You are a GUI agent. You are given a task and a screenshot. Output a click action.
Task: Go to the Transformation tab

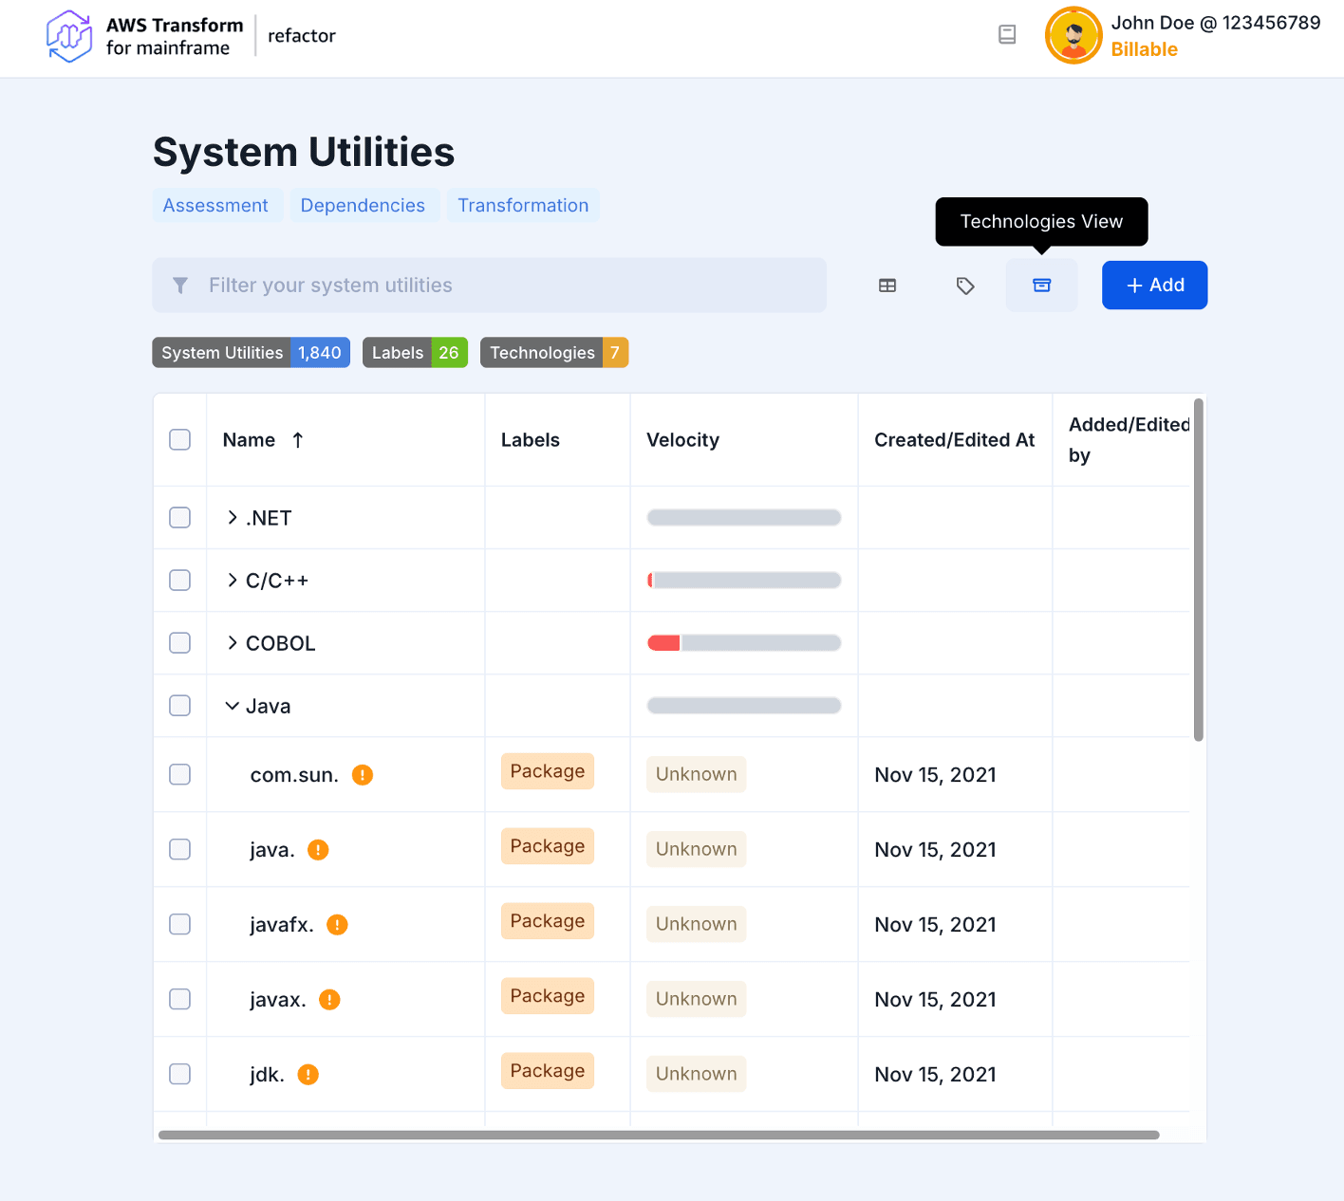[523, 206]
